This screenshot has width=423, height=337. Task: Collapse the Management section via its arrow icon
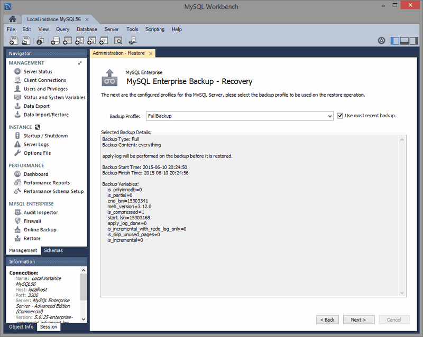[x=80, y=63]
